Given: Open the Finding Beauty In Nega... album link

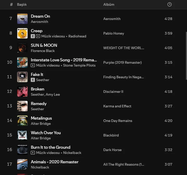Looking at the screenshot, I should pyautogui.click(x=123, y=77).
